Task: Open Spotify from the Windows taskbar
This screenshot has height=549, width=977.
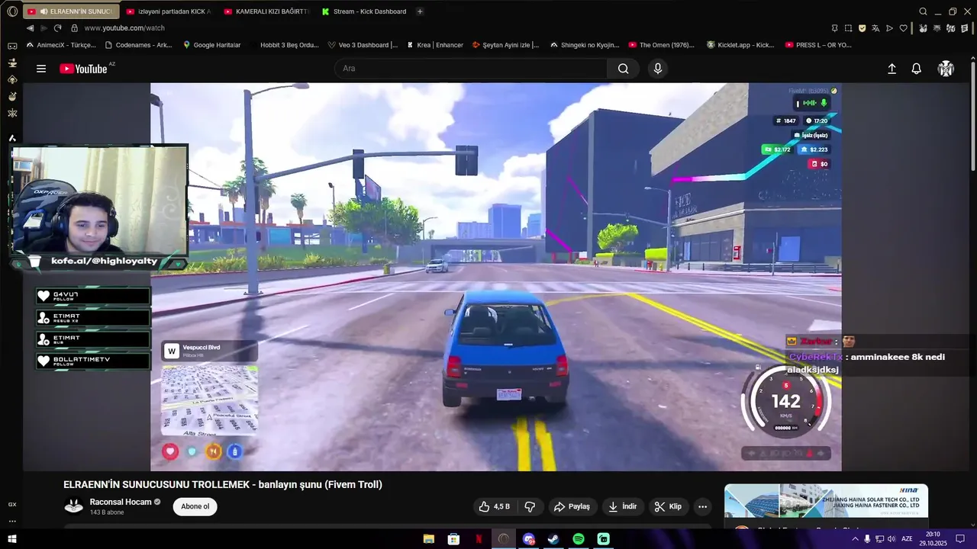Action: click(x=579, y=539)
